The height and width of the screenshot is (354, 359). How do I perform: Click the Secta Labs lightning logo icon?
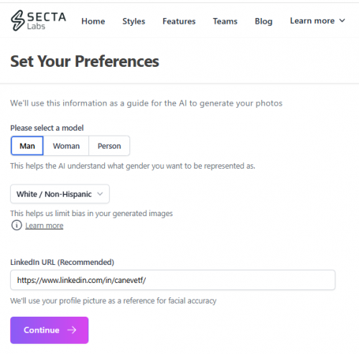click(17, 21)
